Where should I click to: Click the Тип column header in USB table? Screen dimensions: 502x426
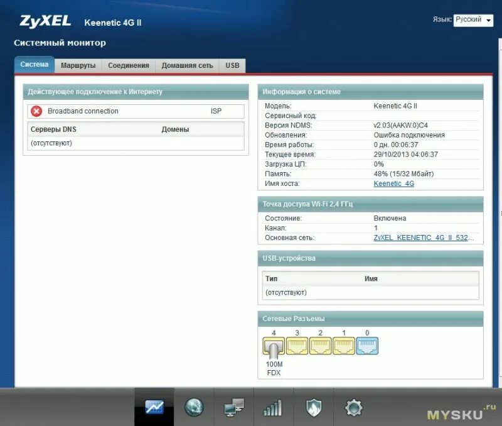point(272,279)
